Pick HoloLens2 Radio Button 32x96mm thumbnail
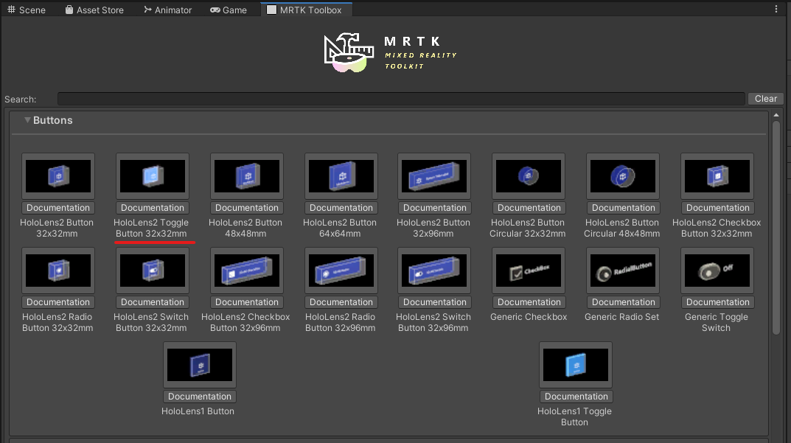This screenshot has width=791, height=443. [341, 271]
